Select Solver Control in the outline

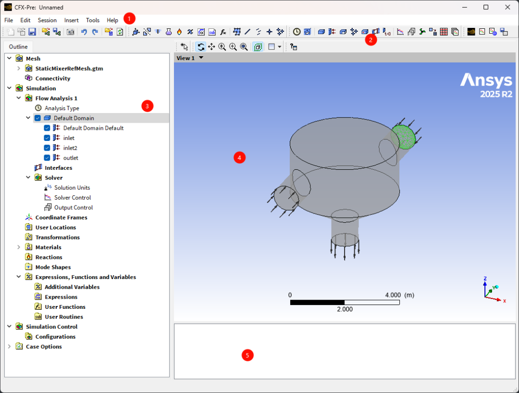coord(72,198)
